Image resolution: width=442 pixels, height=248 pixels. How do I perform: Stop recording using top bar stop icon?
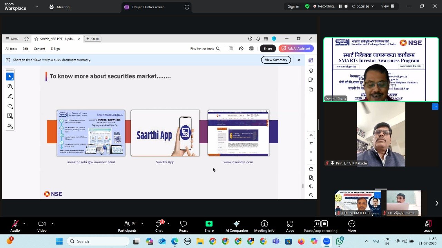point(346,6)
